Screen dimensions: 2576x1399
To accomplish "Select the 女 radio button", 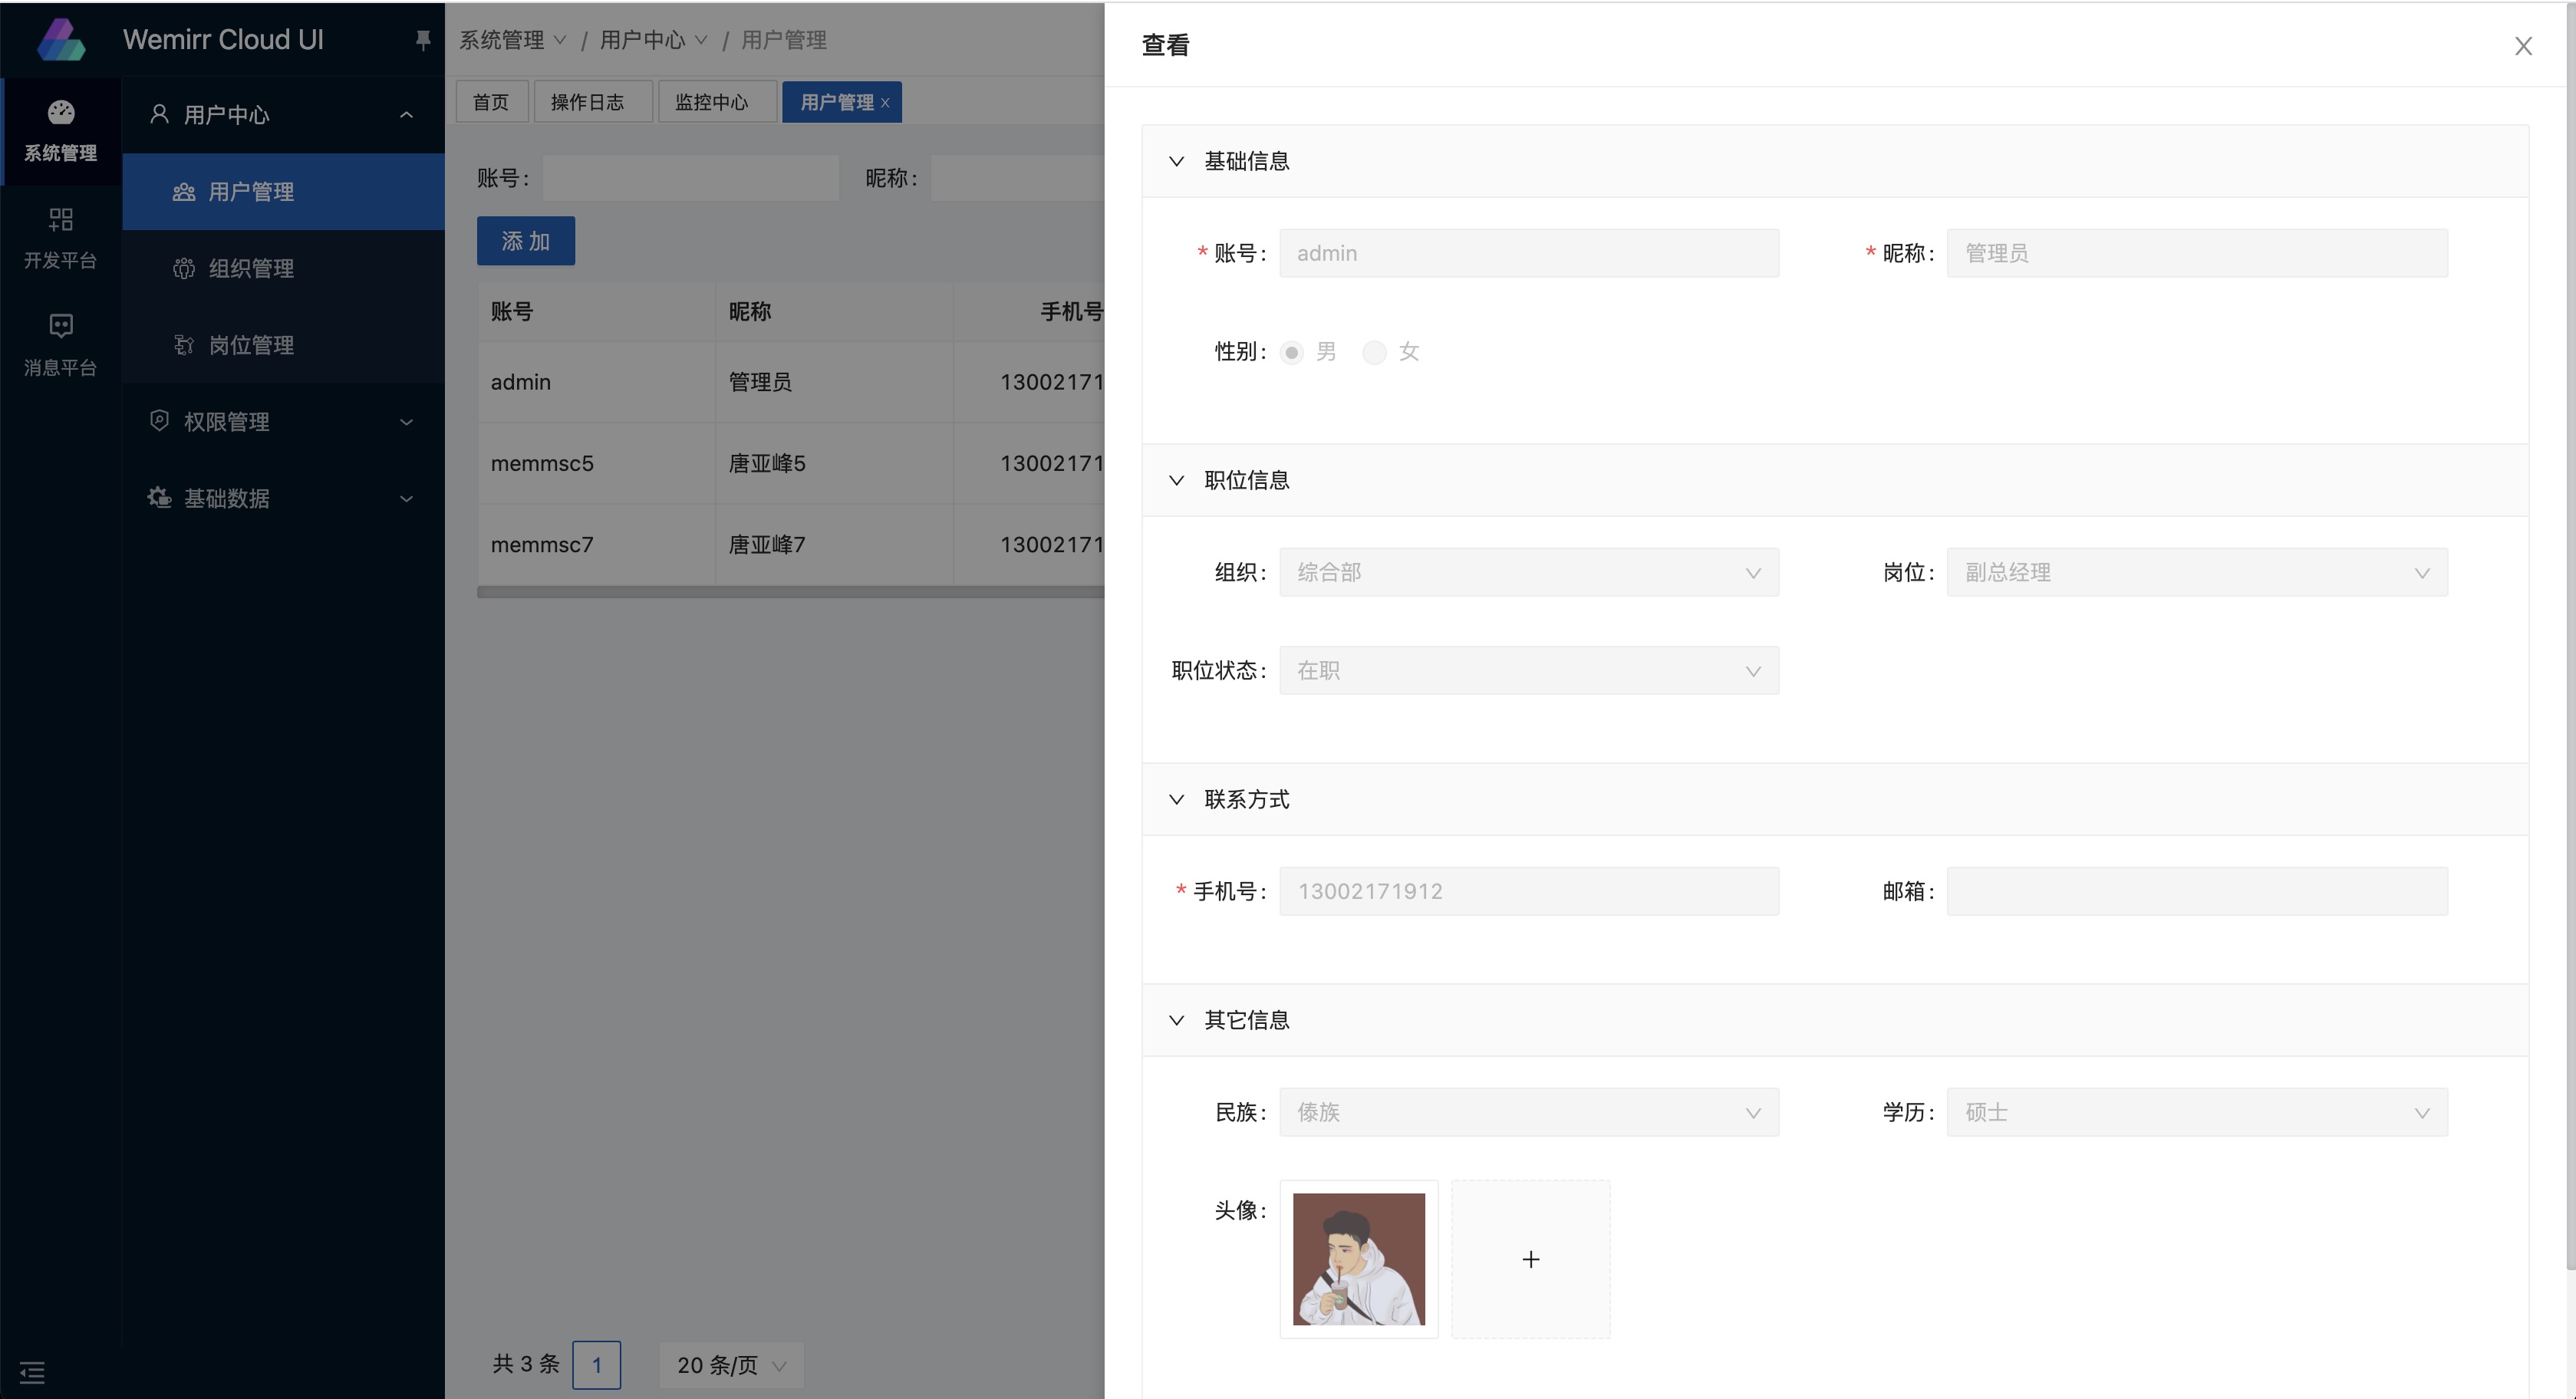I will [x=1375, y=352].
